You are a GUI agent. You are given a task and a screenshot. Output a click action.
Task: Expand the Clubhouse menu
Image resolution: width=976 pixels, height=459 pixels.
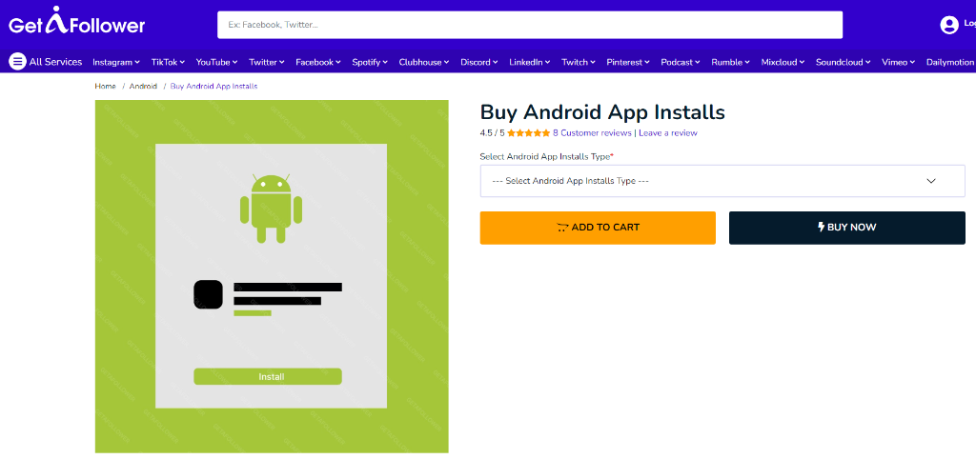(424, 62)
